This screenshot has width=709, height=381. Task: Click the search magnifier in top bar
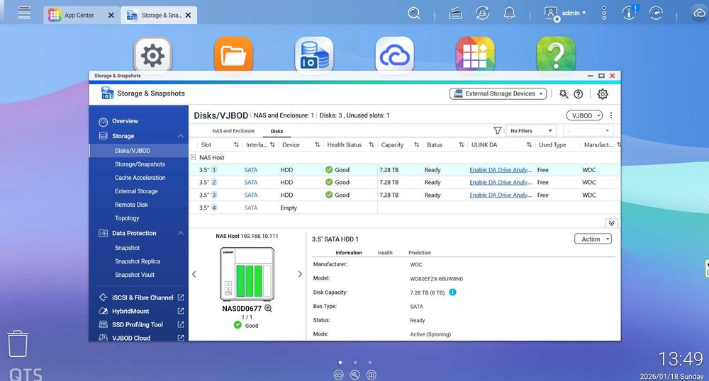(x=414, y=13)
